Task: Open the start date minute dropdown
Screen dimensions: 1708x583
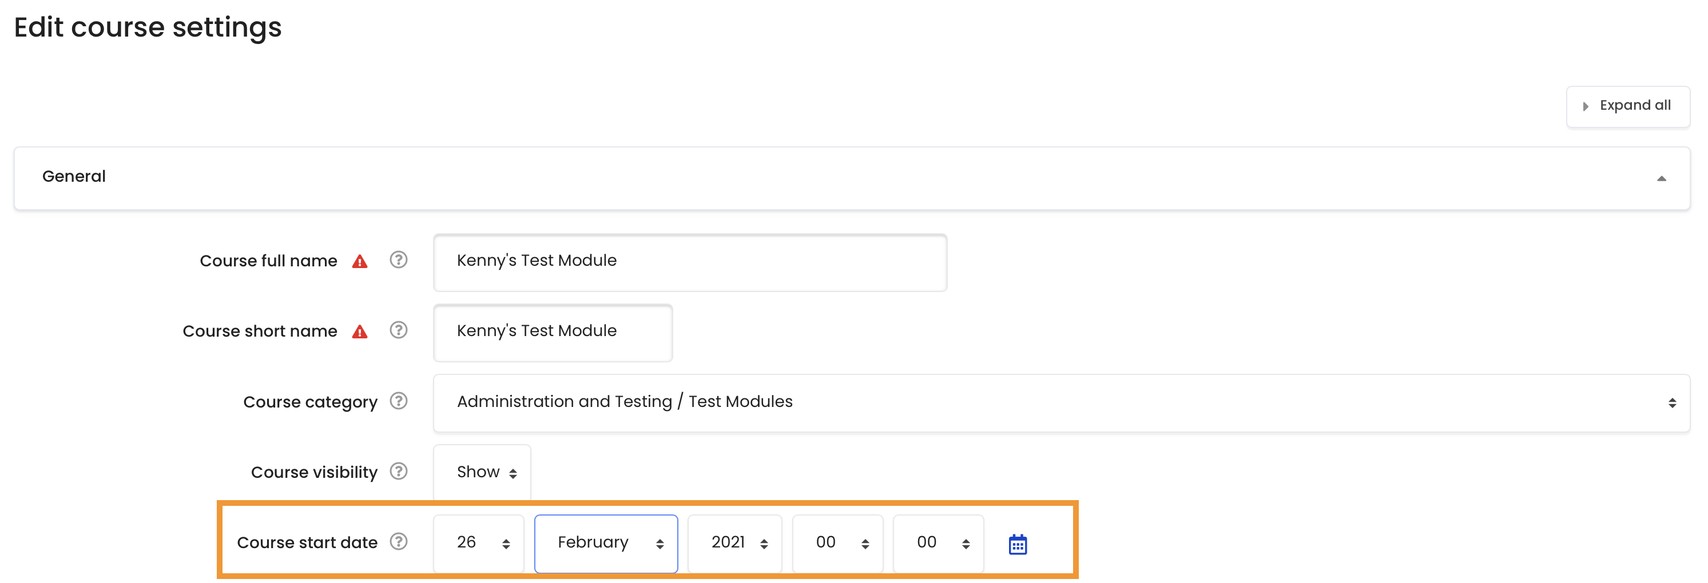Action: point(938,542)
